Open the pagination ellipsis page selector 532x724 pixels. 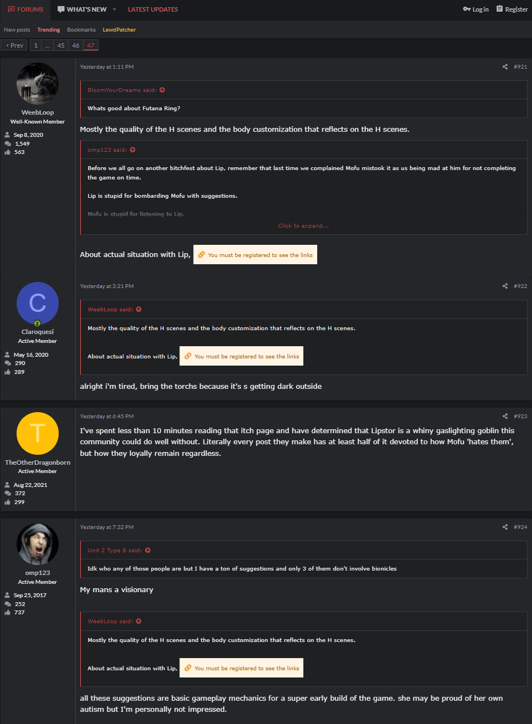point(47,45)
